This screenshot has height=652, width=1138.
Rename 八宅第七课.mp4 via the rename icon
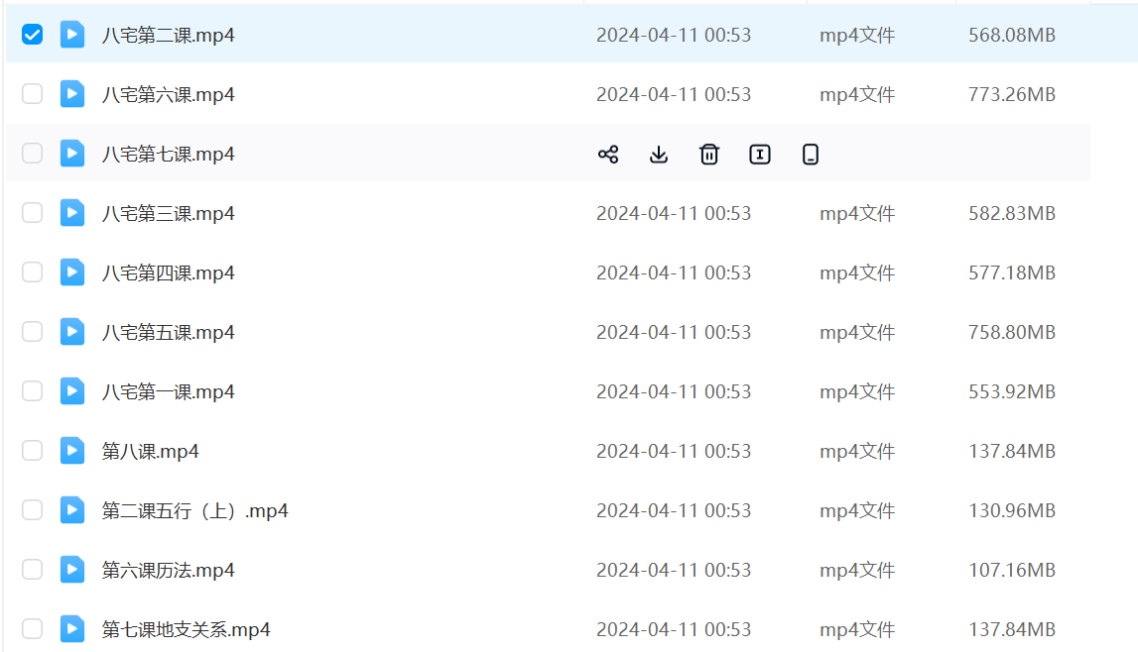pos(760,155)
